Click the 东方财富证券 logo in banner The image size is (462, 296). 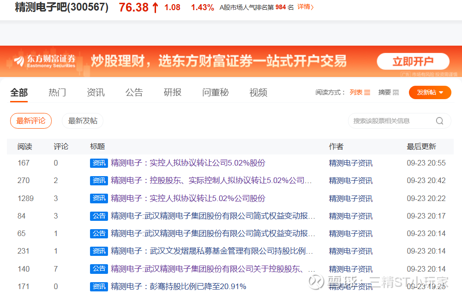click(x=45, y=61)
